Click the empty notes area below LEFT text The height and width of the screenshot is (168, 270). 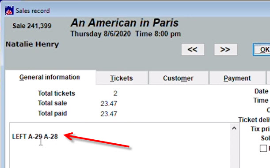pyautogui.click(x=121, y=155)
